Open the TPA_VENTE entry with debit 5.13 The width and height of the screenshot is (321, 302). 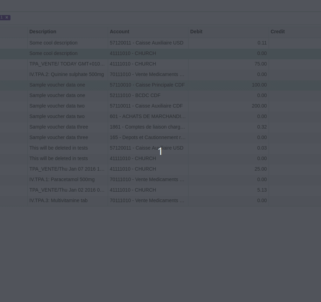pos(67,190)
